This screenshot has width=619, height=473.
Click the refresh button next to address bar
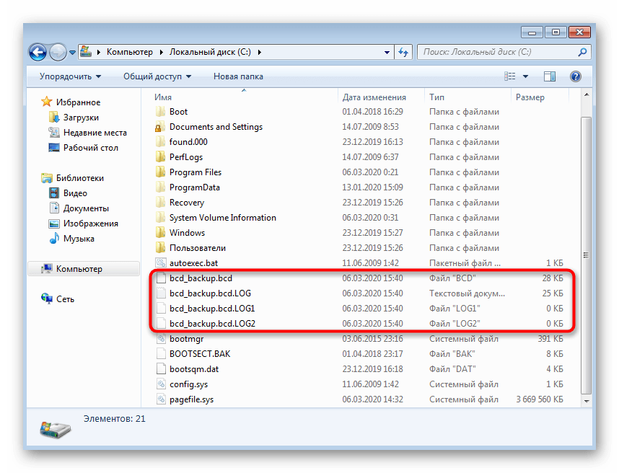coord(403,52)
